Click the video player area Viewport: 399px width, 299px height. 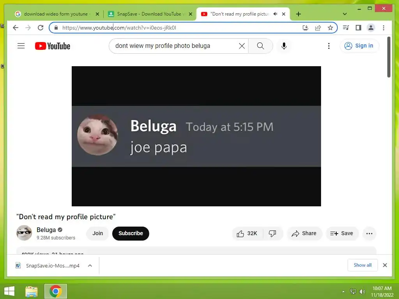pyautogui.click(x=196, y=136)
